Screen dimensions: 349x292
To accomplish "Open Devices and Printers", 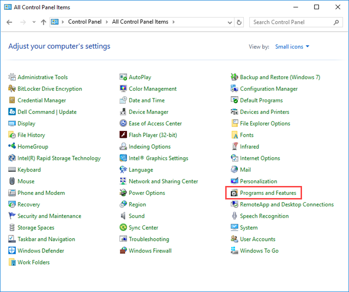I will click(x=264, y=112).
